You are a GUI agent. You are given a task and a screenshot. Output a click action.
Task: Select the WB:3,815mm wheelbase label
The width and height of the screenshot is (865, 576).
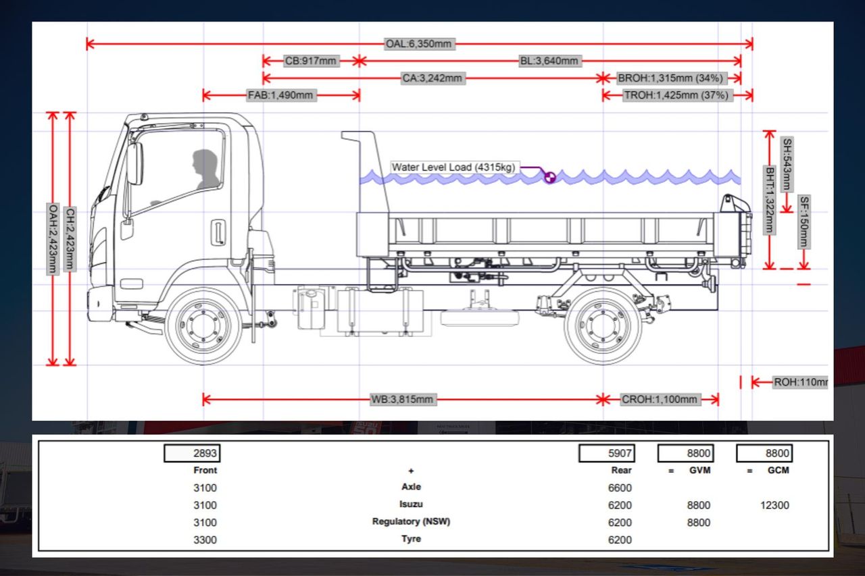[x=402, y=399]
